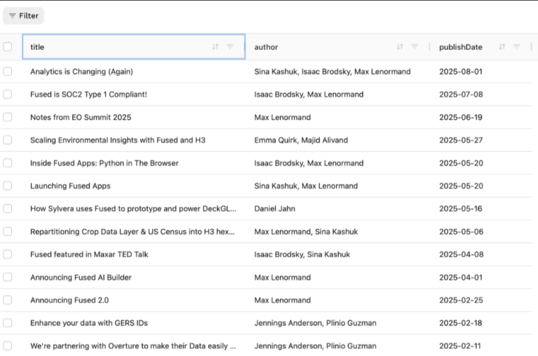The width and height of the screenshot is (538, 356).
Task: Click the title 'Announcing Fused 2.0'
Action: coord(70,300)
